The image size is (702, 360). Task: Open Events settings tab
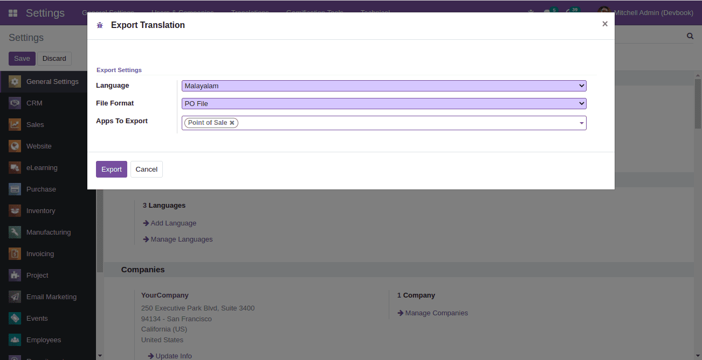click(48, 319)
